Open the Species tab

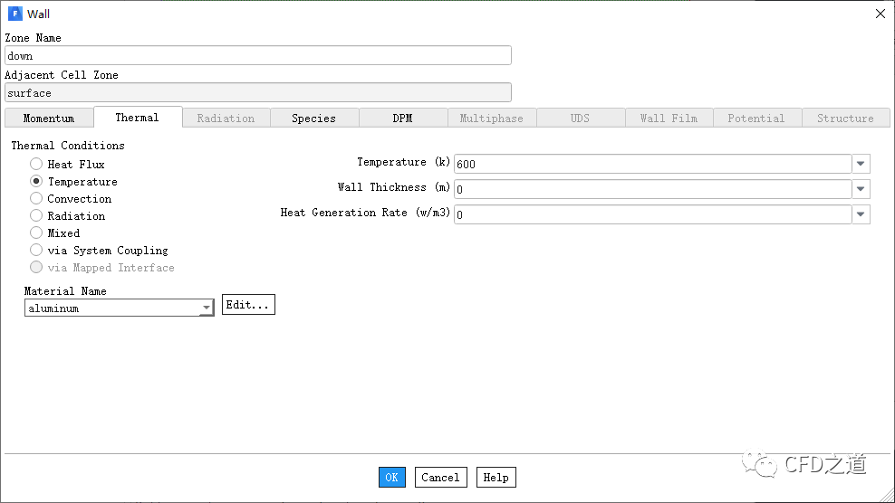(313, 119)
